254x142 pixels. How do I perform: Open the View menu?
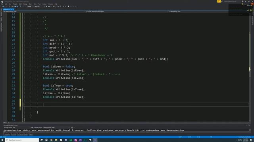pyautogui.click(x=10, y=4)
